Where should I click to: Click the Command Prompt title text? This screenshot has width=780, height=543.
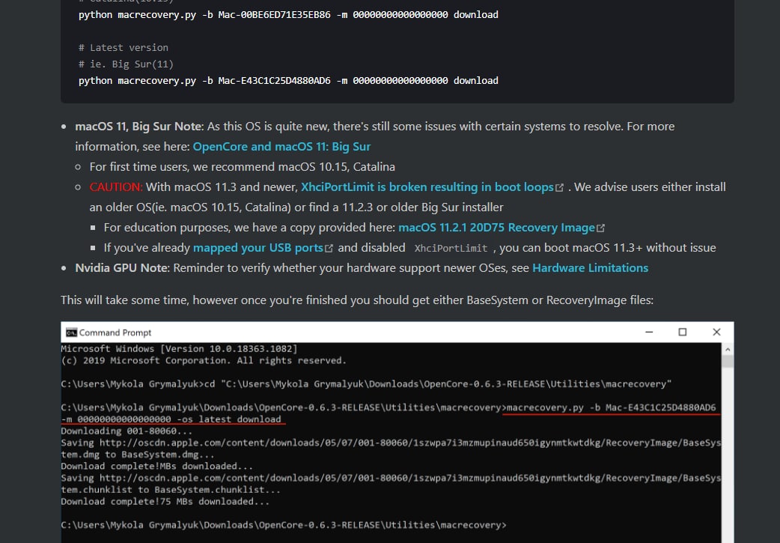[115, 333]
